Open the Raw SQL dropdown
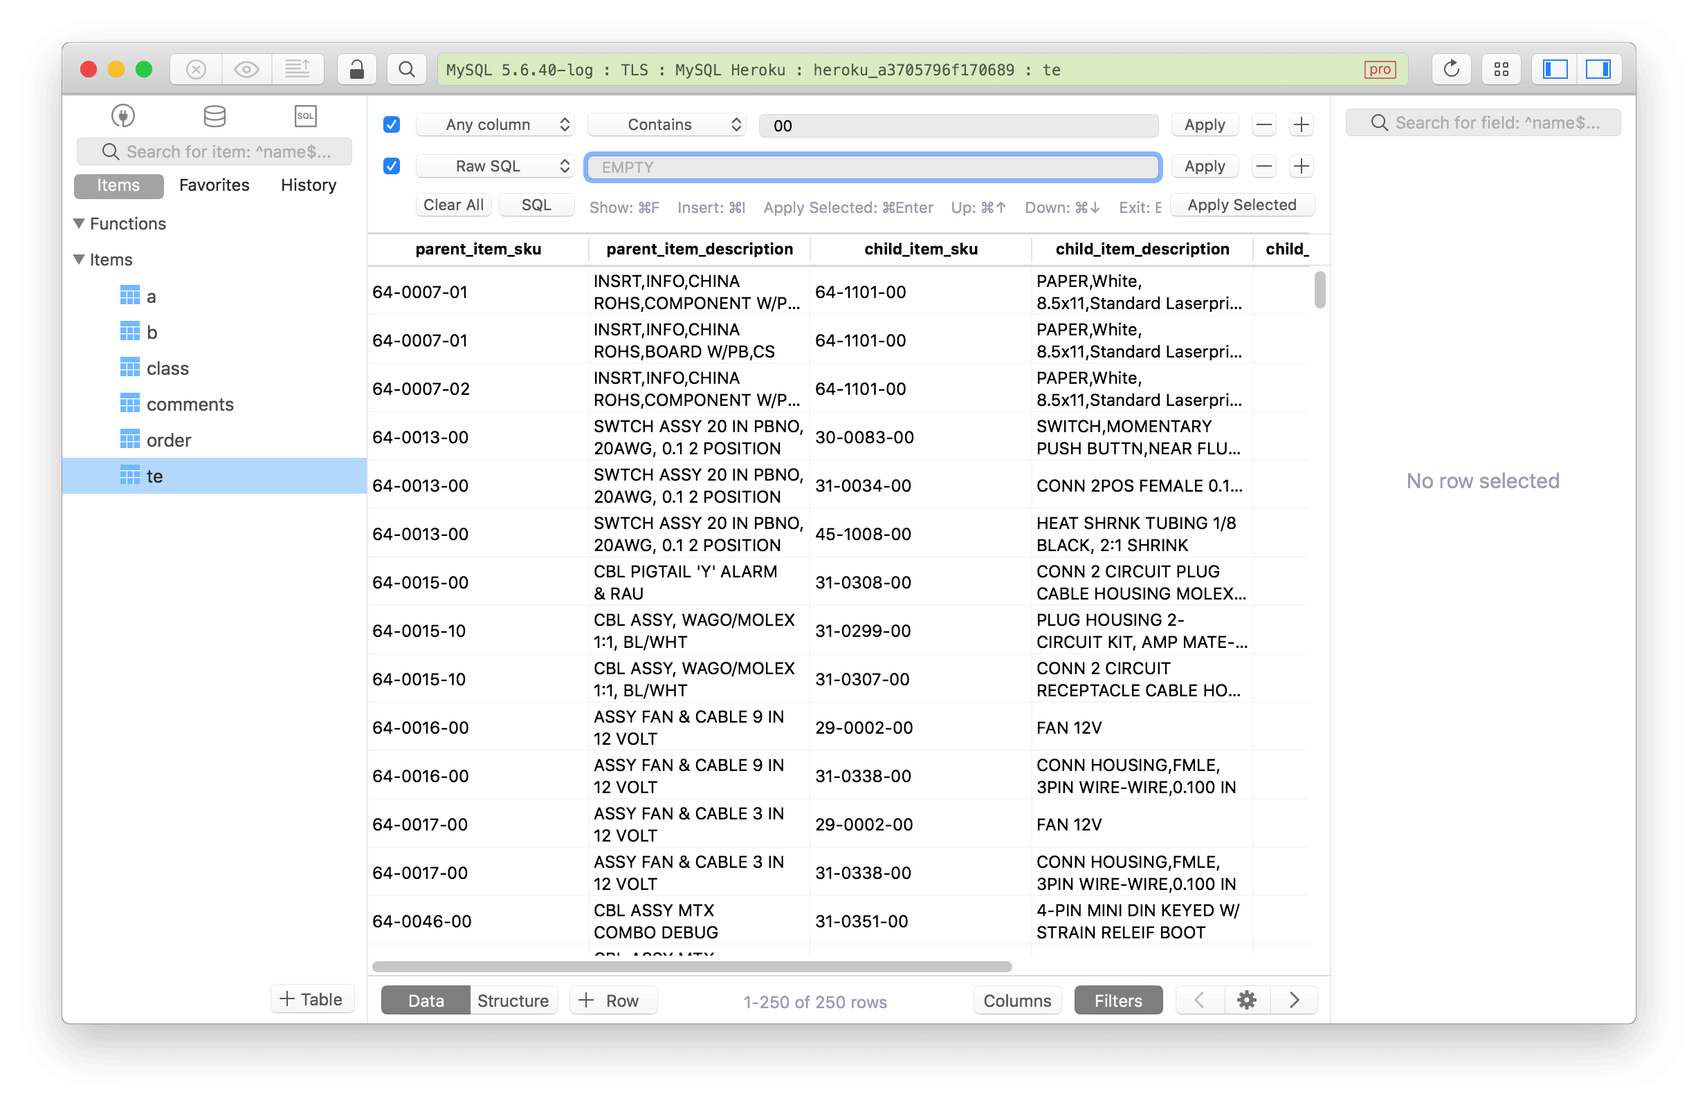The image size is (1698, 1105). [496, 166]
